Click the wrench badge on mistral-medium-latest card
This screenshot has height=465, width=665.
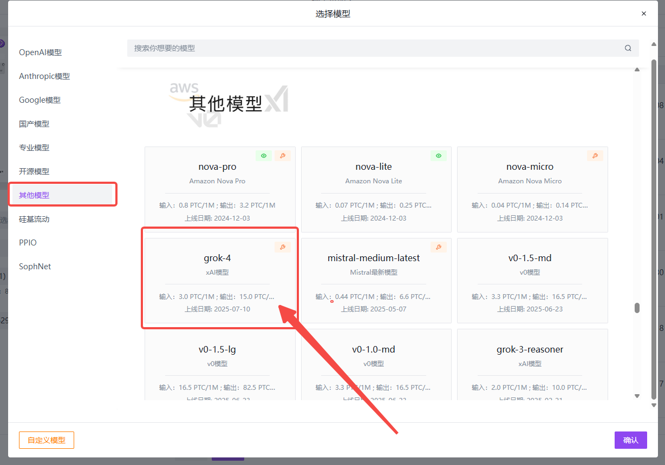[439, 247]
